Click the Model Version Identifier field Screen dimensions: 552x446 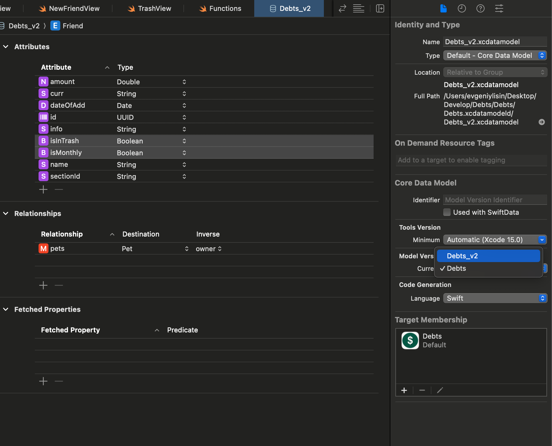coord(495,200)
